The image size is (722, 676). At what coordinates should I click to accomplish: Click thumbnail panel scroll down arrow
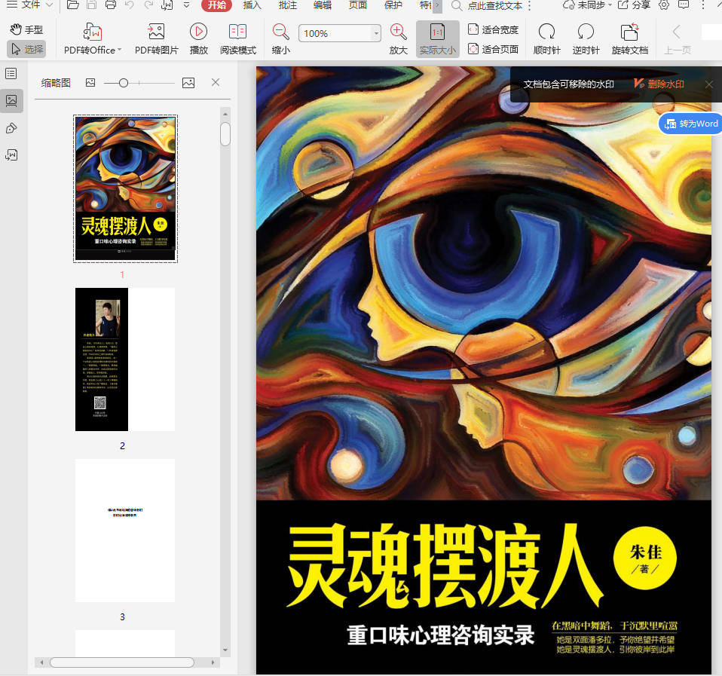(x=225, y=650)
